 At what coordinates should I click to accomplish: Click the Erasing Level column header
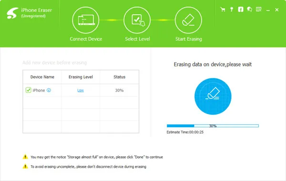click(x=81, y=77)
